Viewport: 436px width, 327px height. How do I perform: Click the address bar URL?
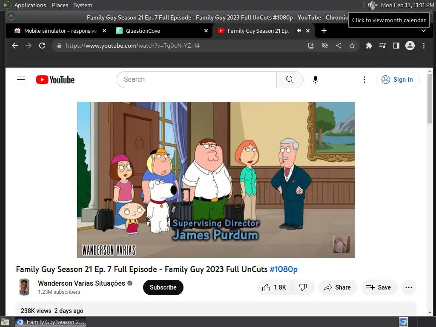(x=133, y=46)
